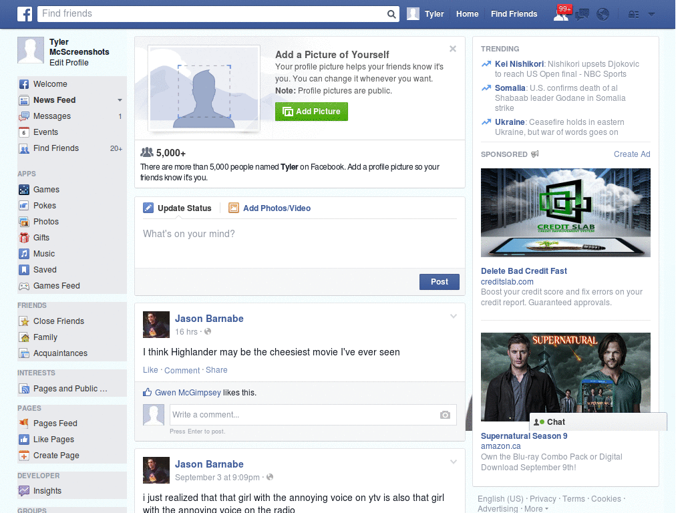The image size is (684, 513).
Task: Click the Close Friends star icon
Action: coord(24,321)
